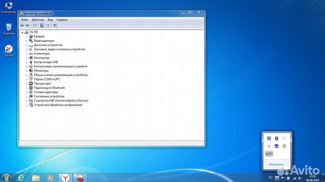
Task: Expand Звуковые, видео и игровые устройства node
Action: [27, 49]
